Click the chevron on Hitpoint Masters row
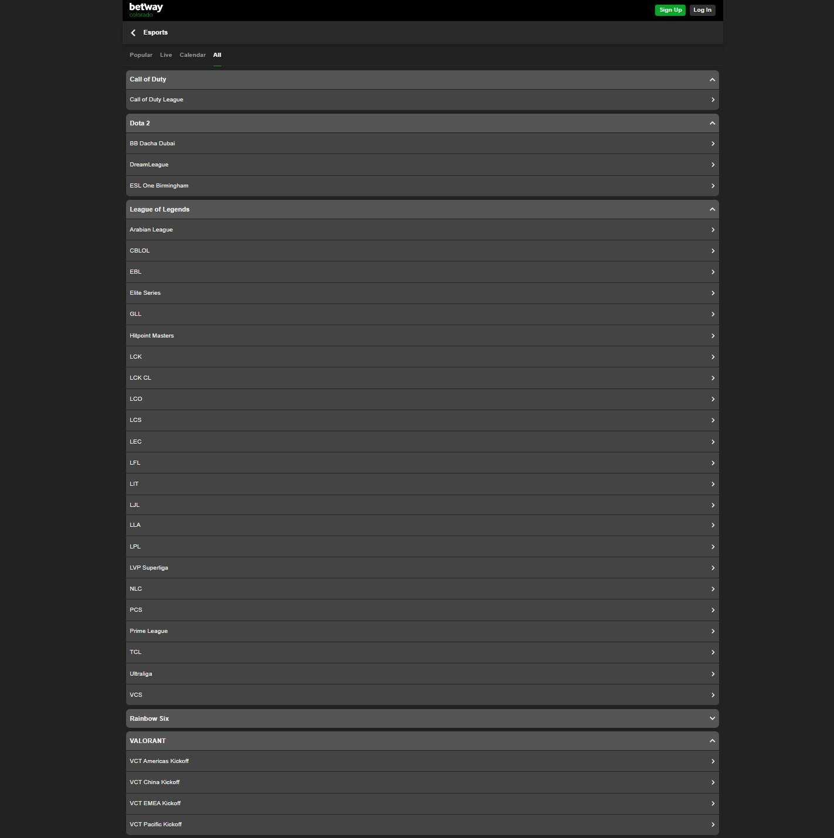834x838 pixels. pyautogui.click(x=713, y=336)
